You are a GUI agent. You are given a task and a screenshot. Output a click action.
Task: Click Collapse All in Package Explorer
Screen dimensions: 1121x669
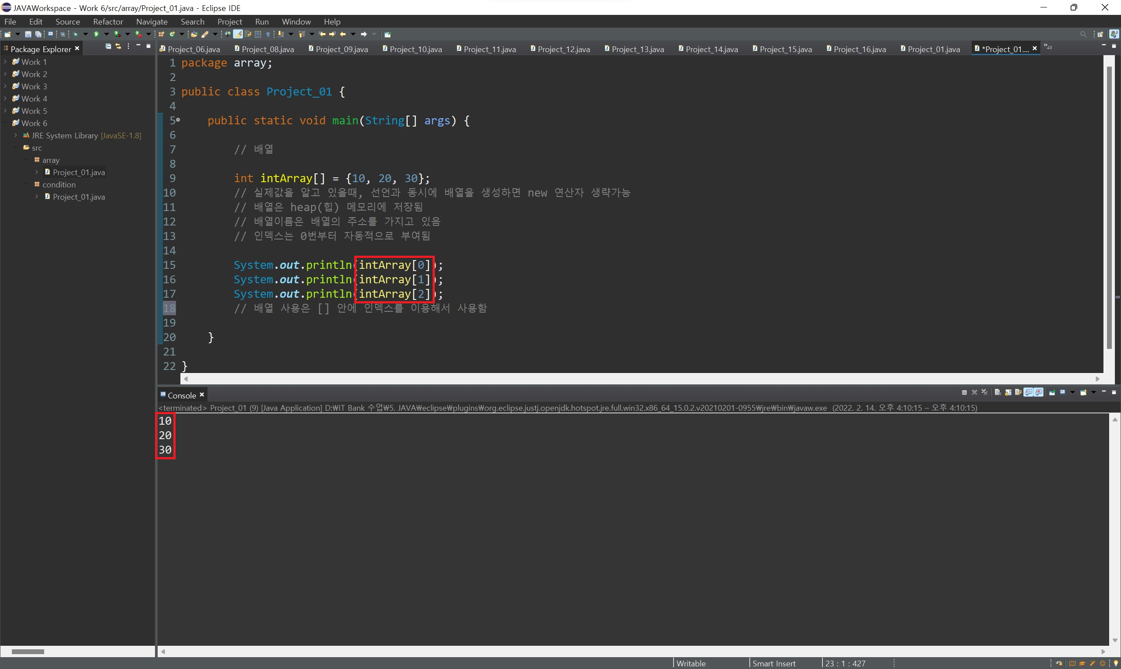pos(108,46)
